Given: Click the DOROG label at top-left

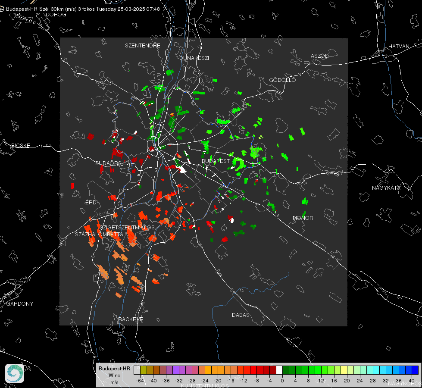Looking at the screenshot, I should 56,15.
